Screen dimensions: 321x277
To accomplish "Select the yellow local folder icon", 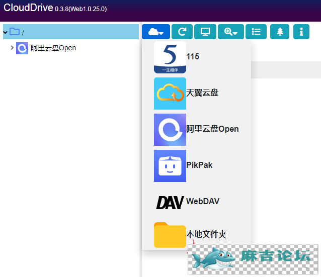I will point(170,235).
